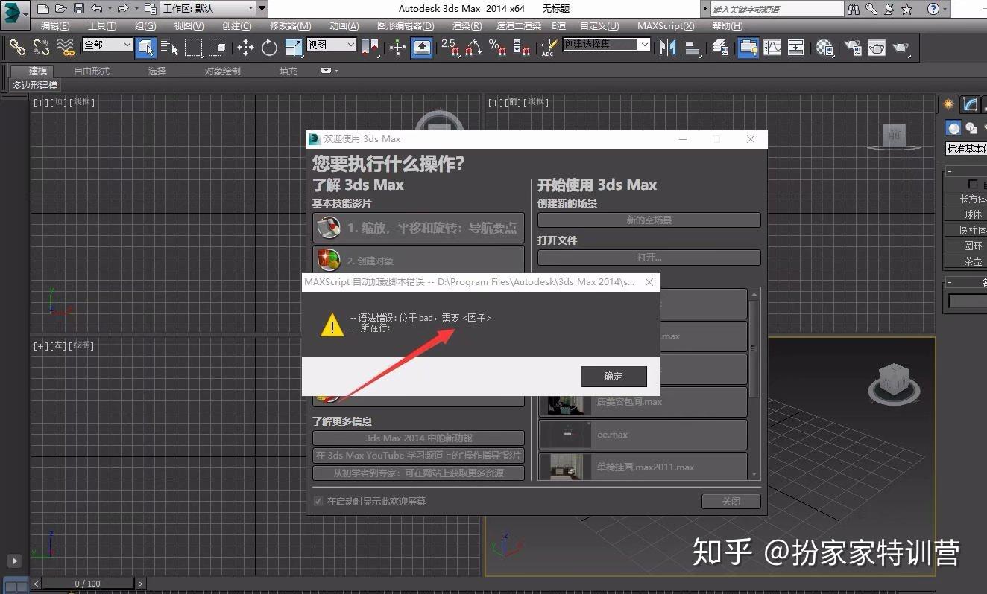Click the Select and Link icon
The width and height of the screenshot is (987, 594).
pyautogui.click(x=16, y=48)
